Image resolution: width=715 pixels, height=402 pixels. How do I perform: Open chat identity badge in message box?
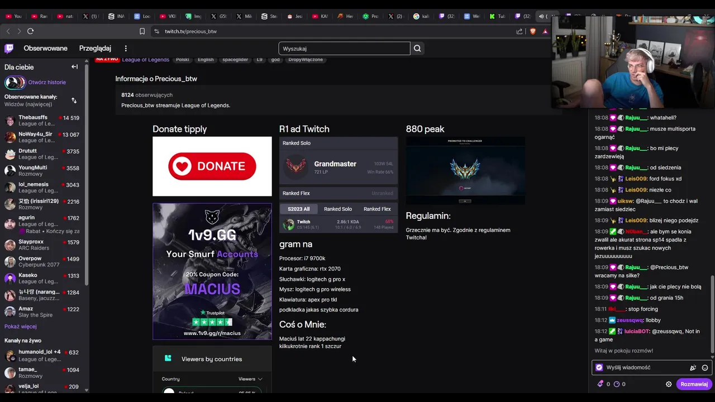599,367
